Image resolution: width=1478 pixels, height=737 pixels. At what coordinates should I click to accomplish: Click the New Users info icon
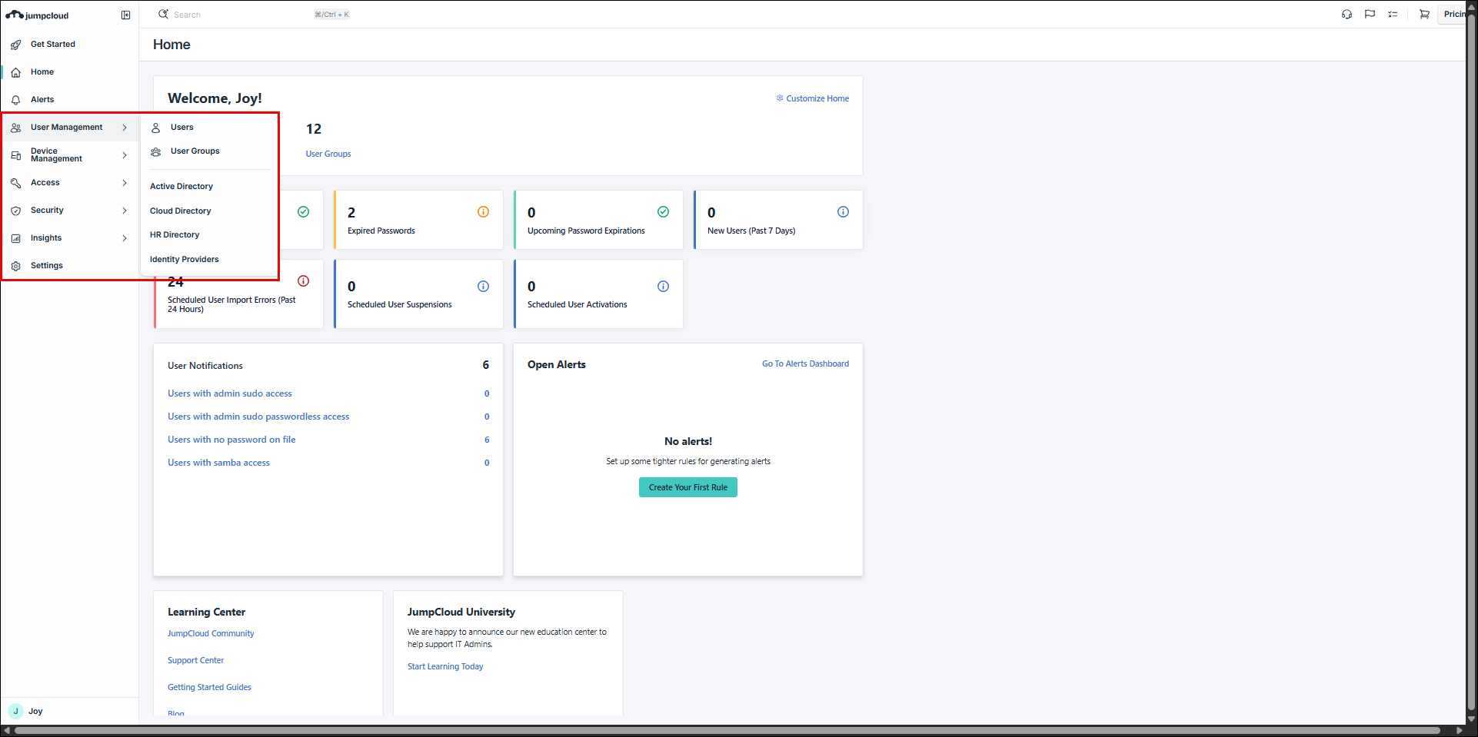tap(843, 212)
